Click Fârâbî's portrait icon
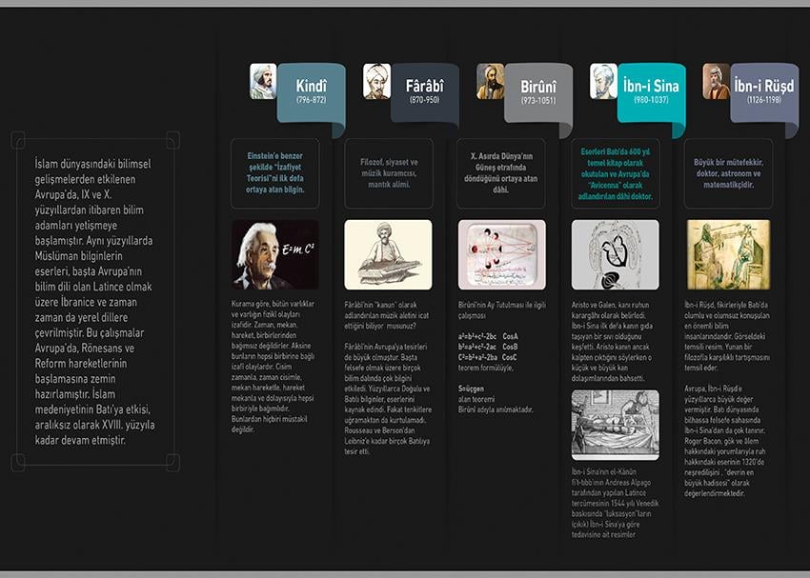 coord(376,82)
